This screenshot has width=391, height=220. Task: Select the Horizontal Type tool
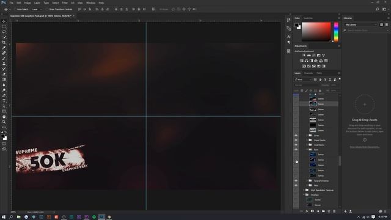(4, 101)
